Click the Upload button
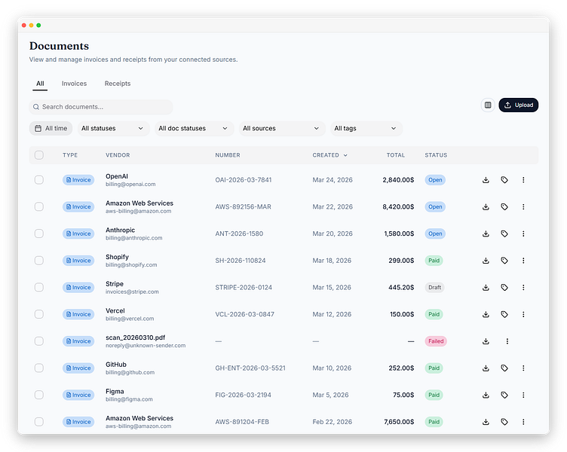Image resolution: width=567 pixels, height=452 pixels. tap(519, 105)
